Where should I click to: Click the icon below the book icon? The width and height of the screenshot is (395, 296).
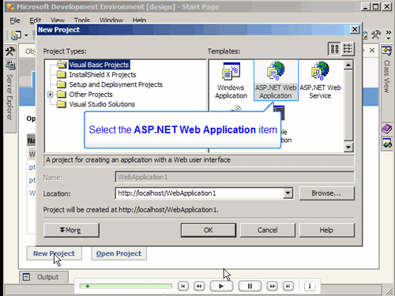click(386, 143)
